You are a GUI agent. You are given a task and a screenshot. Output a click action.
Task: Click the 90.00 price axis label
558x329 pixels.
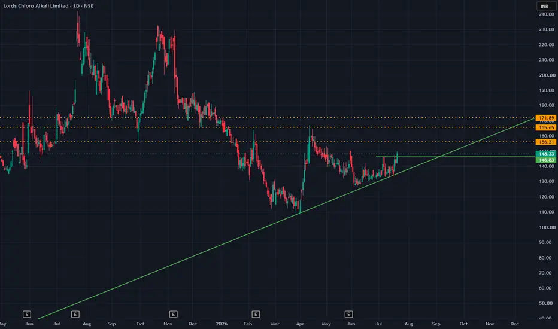click(x=547, y=242)
